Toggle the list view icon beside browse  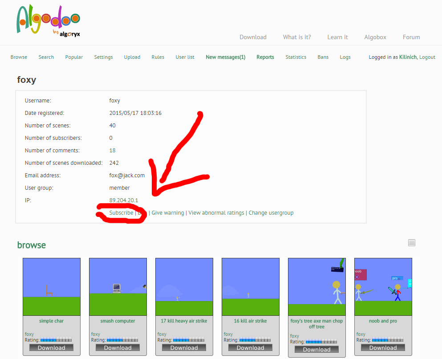412,243
